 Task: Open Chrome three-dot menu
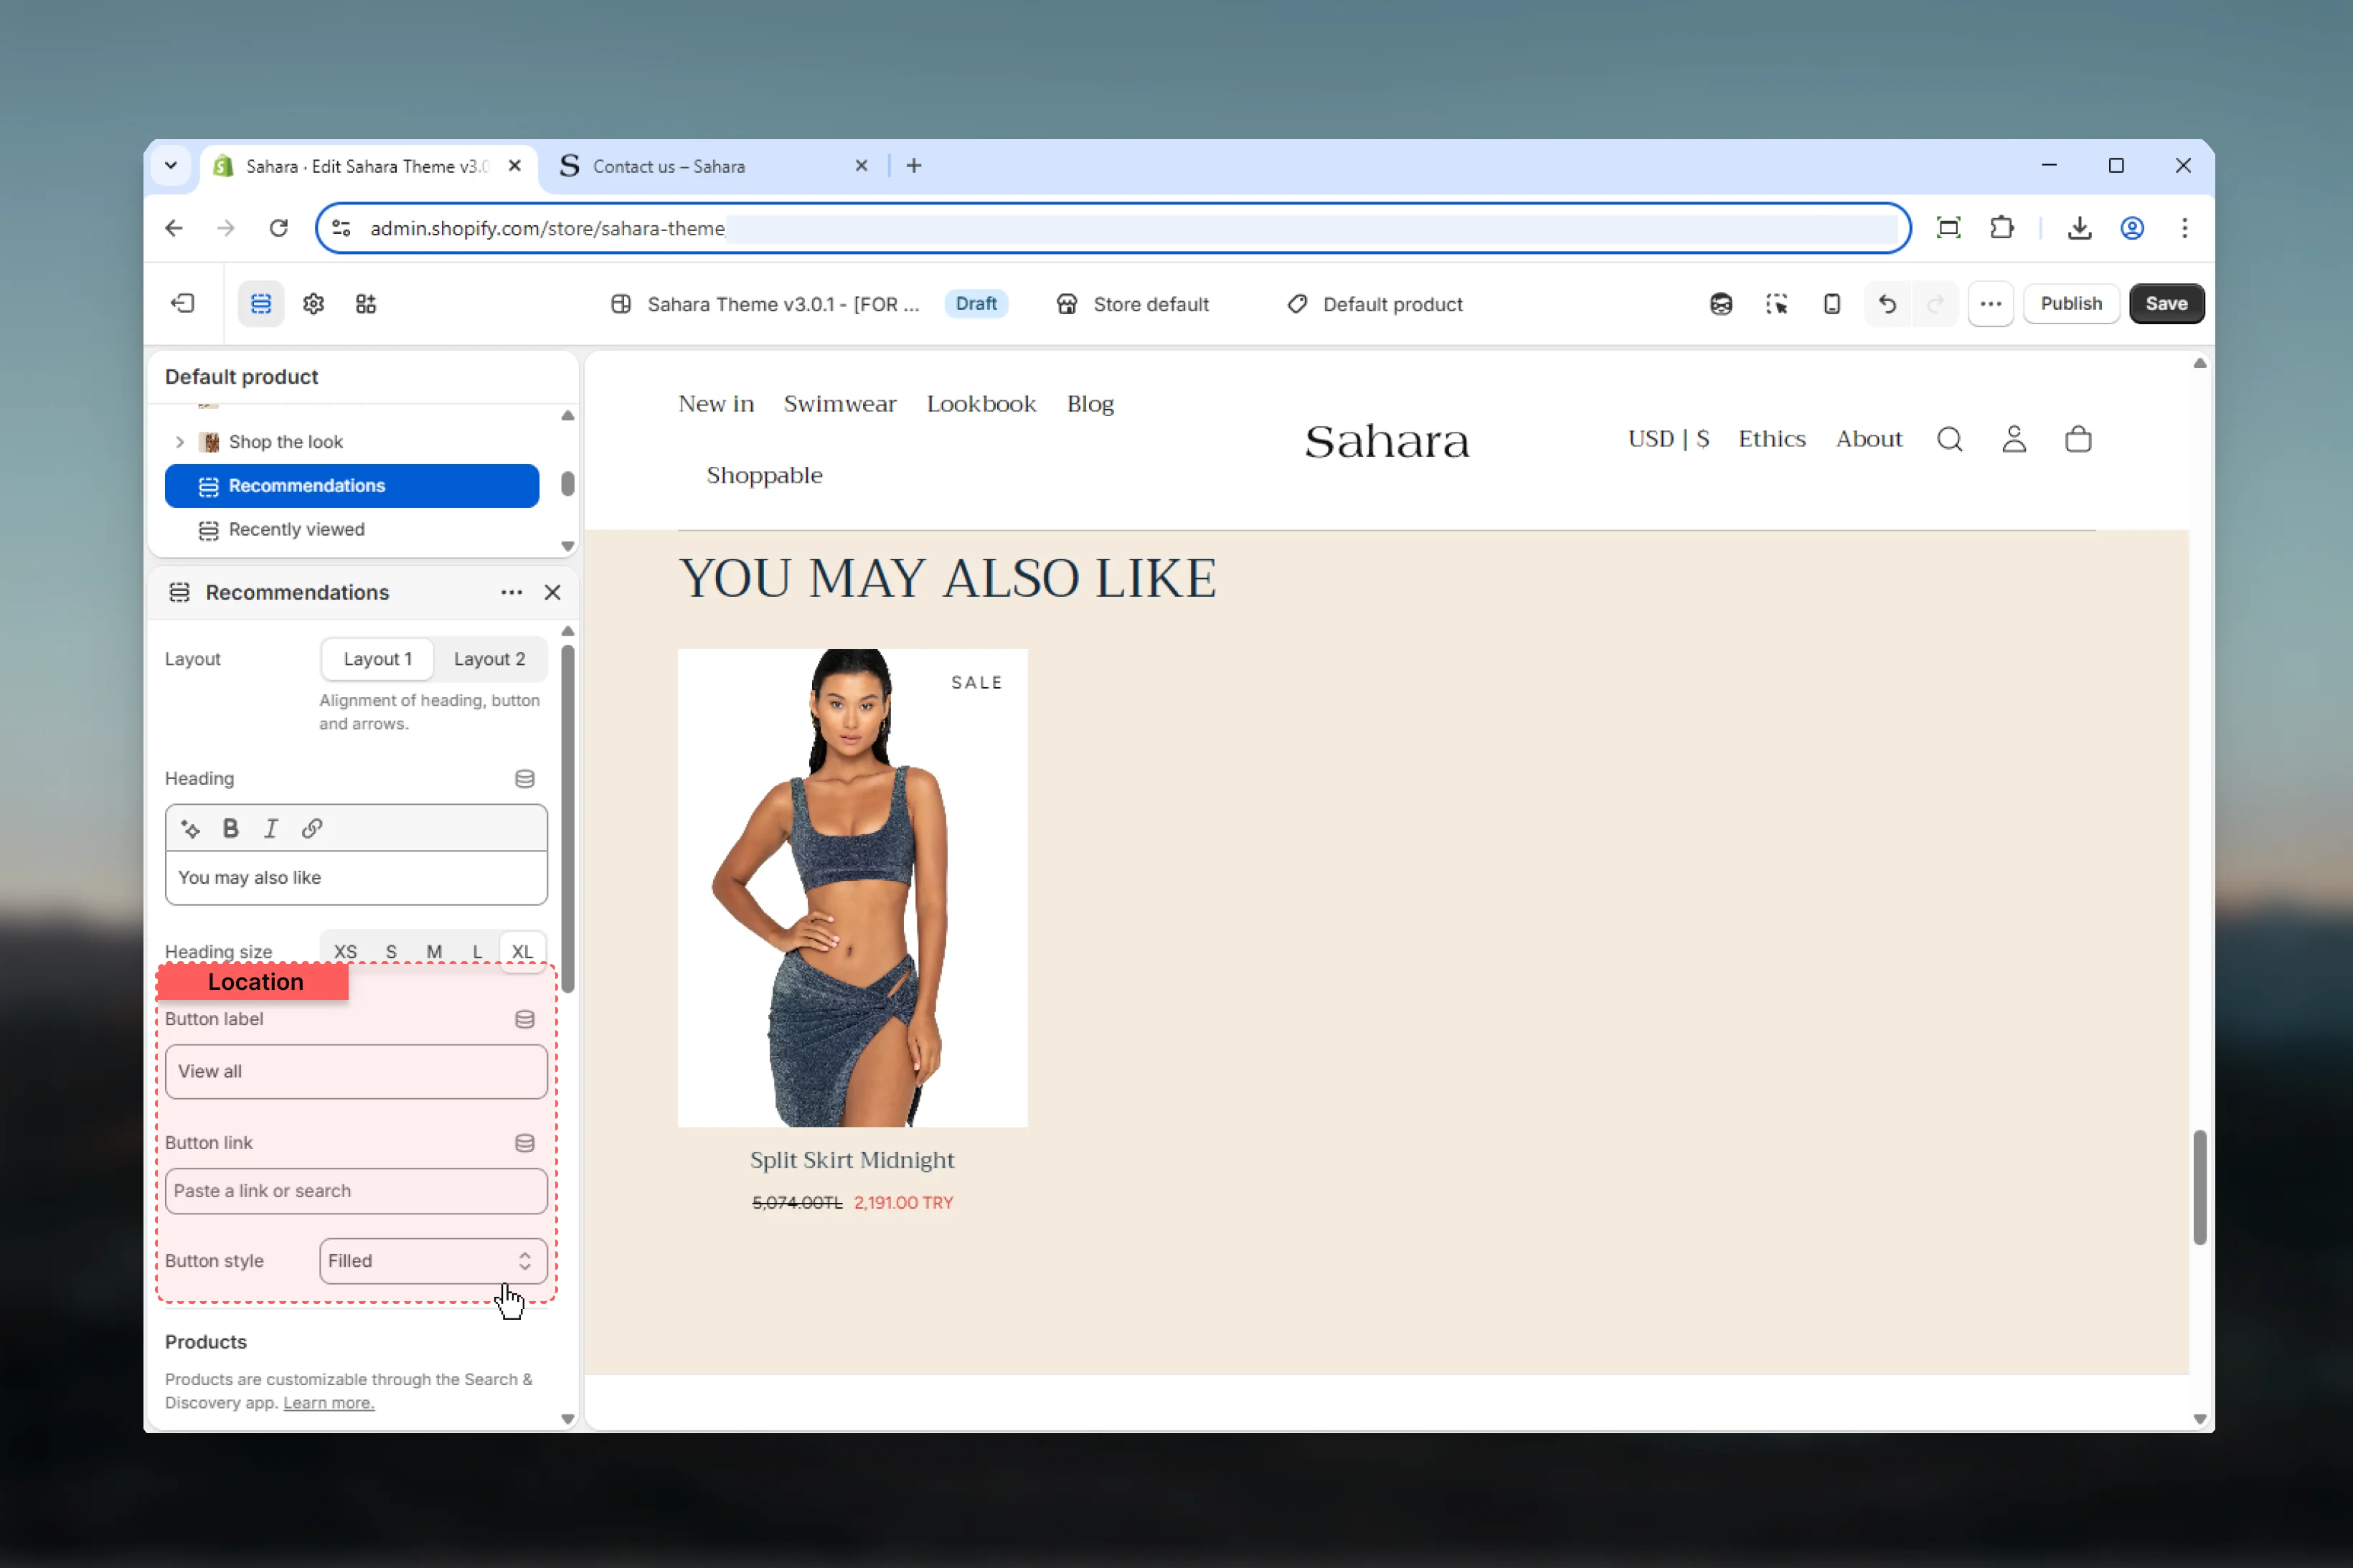[x=2184, y=228]
